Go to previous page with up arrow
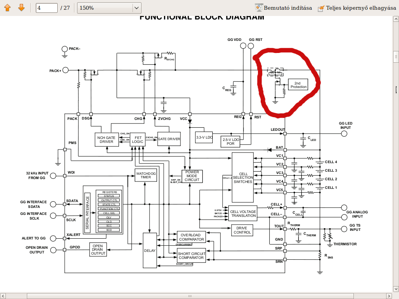Image resolution: width=399 pixels, height=299 pixels. coord(7,8)
